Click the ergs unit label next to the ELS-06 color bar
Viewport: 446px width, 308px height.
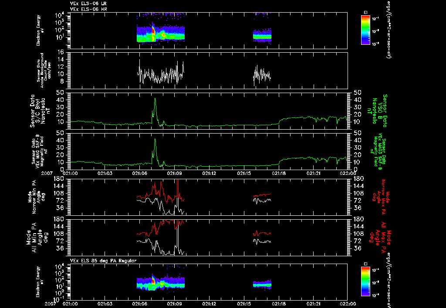[x=388, y=30]
